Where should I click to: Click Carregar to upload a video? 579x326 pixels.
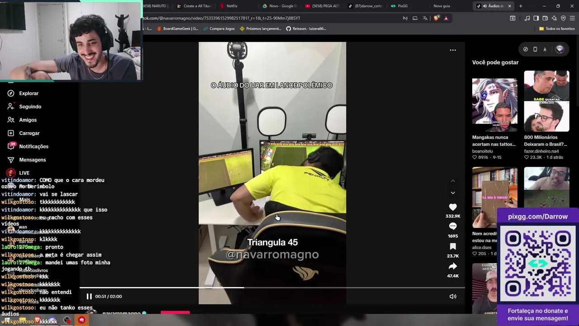[29, 133]
